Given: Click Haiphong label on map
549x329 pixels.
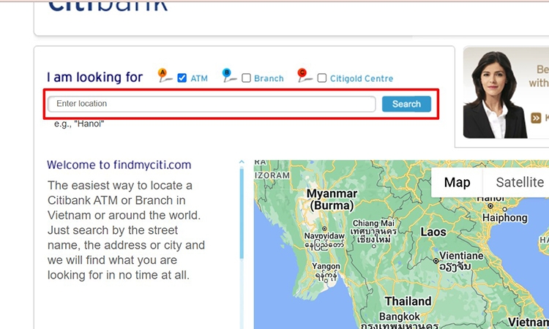Looking at the screenshot, I should [x=504, y=218].
